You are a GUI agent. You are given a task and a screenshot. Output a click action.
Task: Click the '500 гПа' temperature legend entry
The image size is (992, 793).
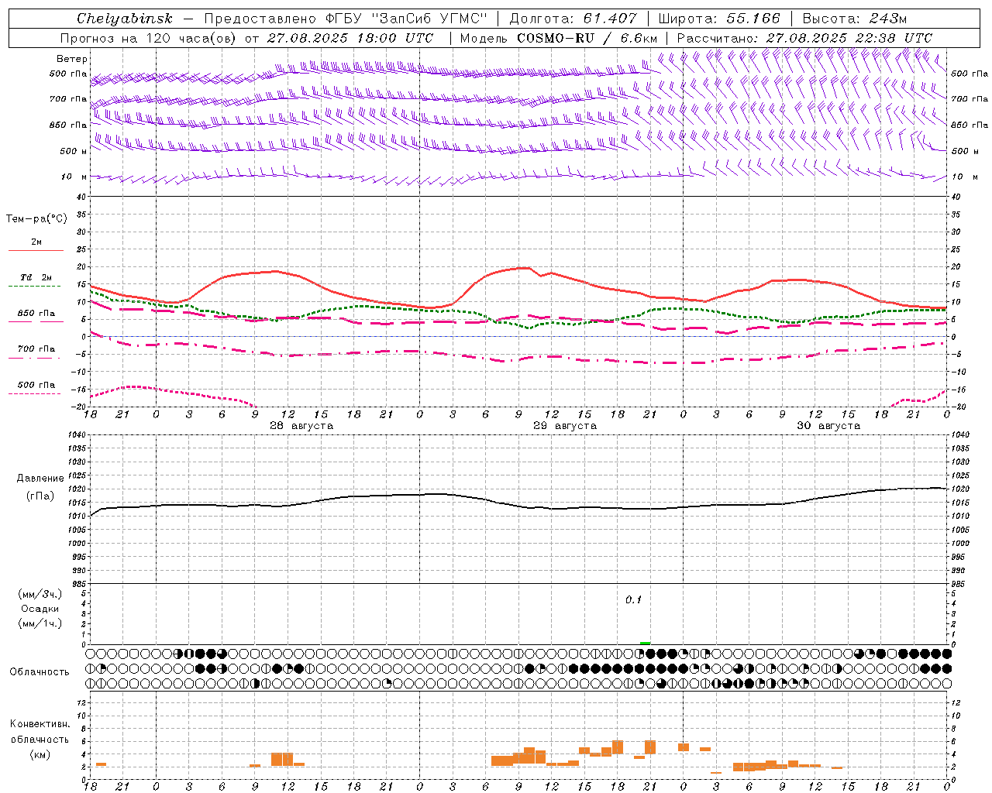coord(36,385)
